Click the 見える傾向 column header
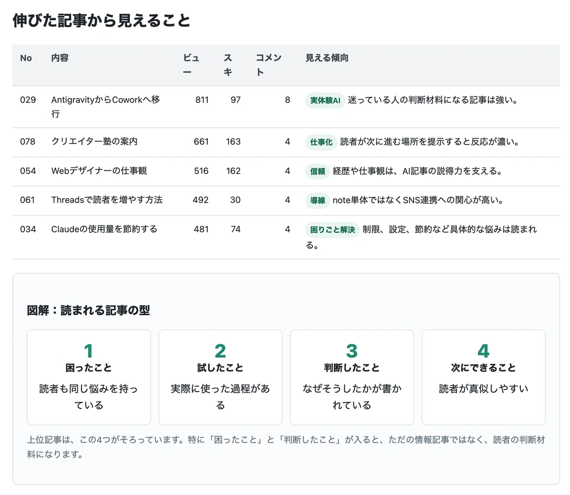The image size is (570, 495). coord(327,58)
